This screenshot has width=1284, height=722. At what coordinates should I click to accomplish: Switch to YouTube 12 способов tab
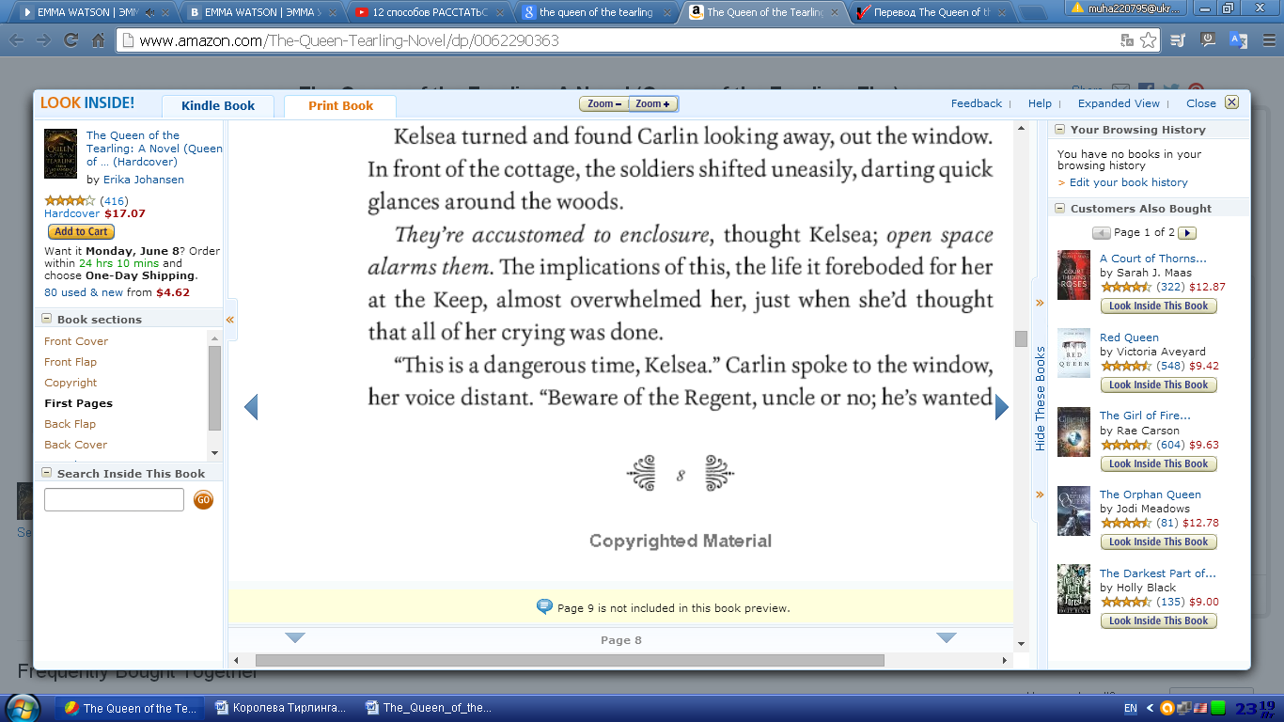click(x=428, y=13)
